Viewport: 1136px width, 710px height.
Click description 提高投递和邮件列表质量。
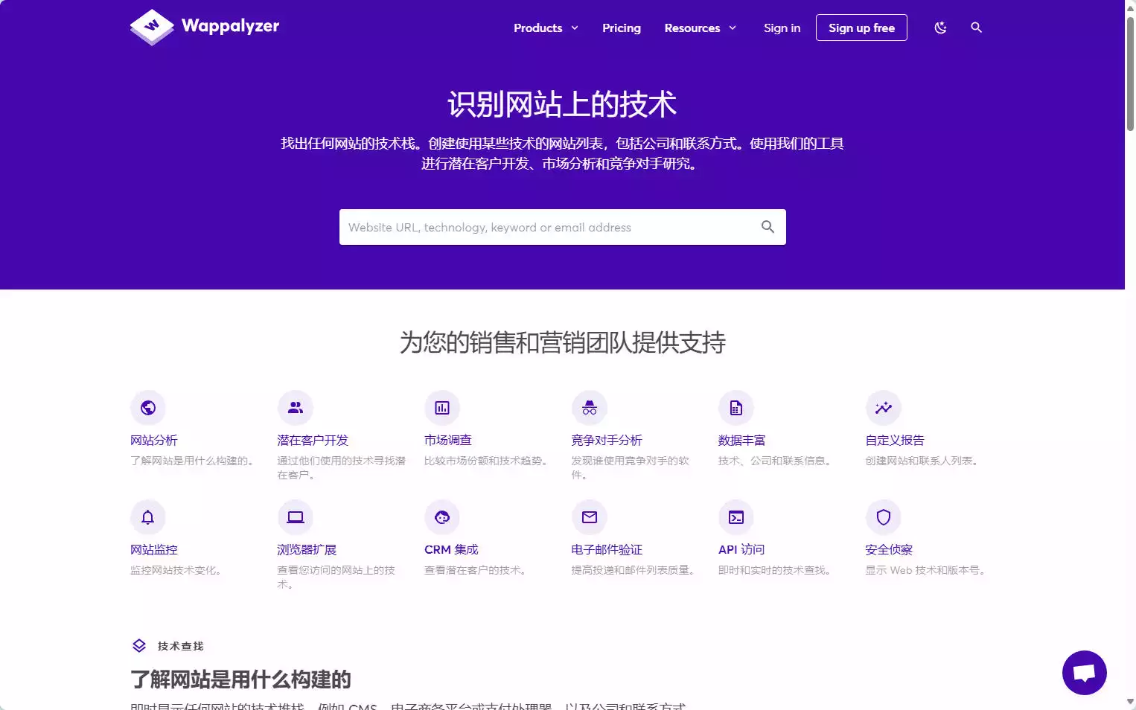pyautogui.click(x=634, y=570)
